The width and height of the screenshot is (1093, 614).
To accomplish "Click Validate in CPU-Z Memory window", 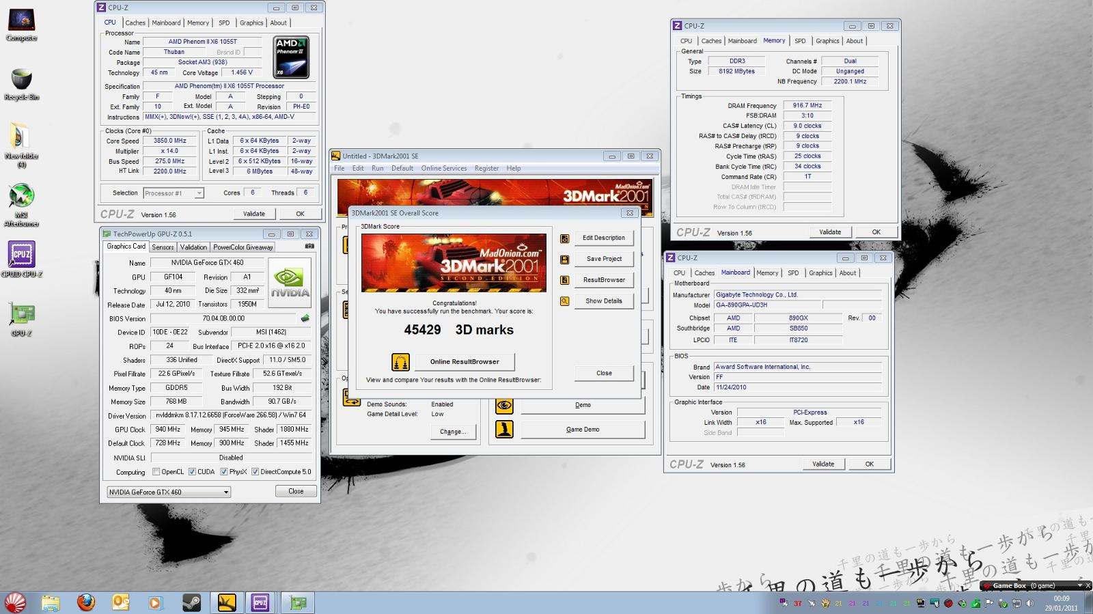I will 830,232.
